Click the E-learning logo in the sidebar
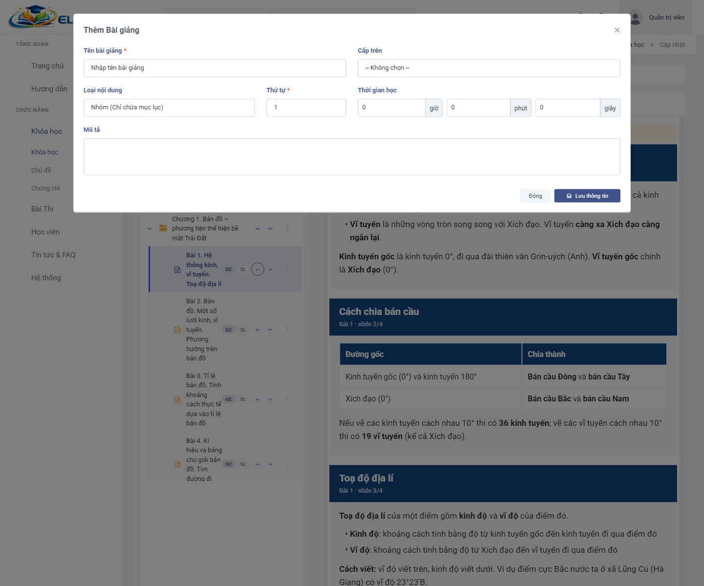 [x=40, y=17]
